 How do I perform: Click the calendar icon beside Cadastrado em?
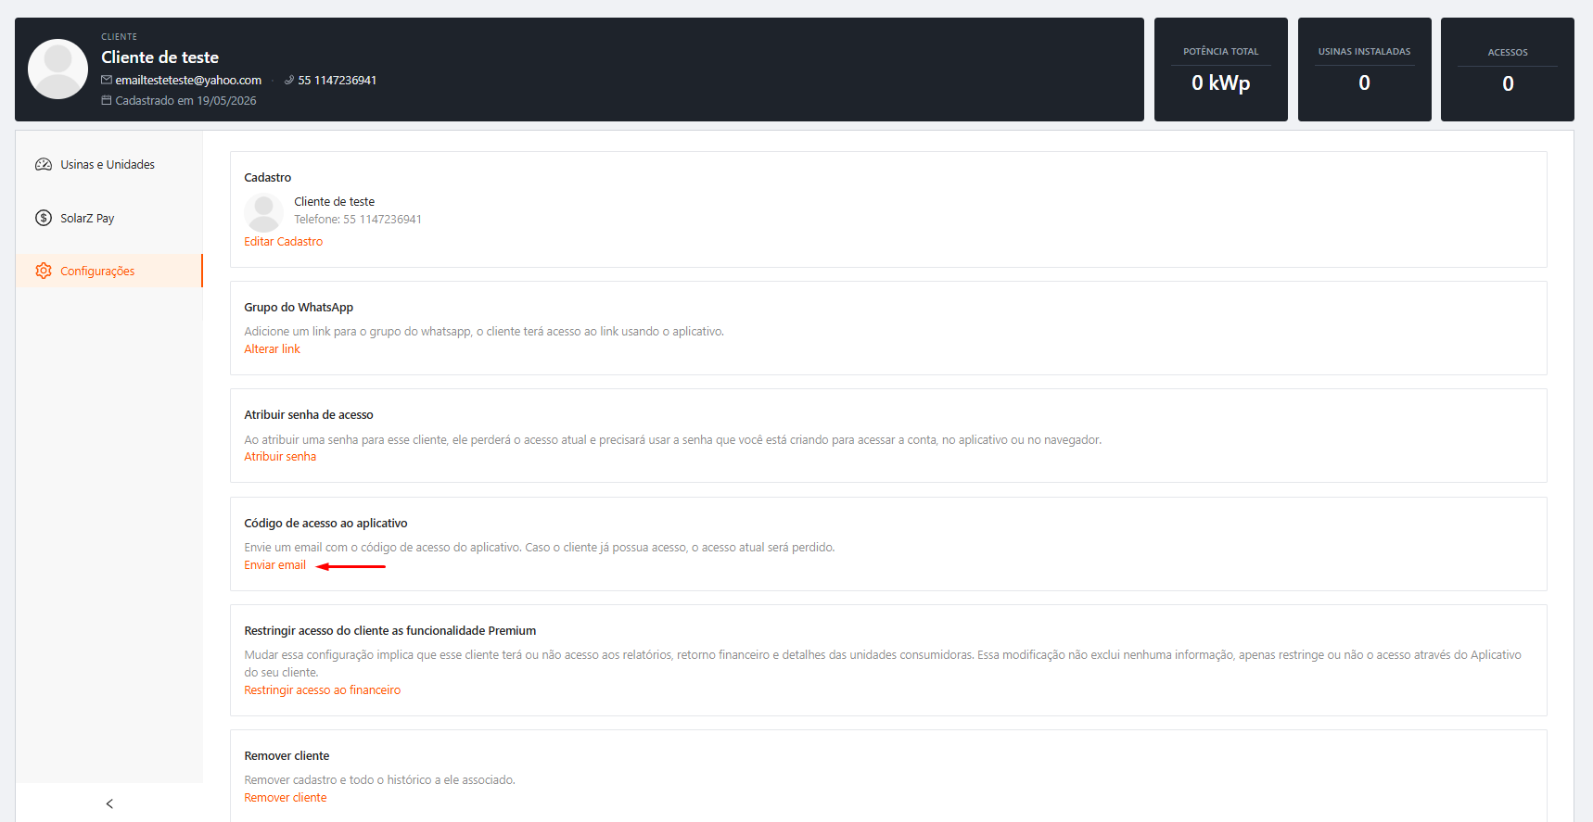pyautogui.click(x=107, y=101)
